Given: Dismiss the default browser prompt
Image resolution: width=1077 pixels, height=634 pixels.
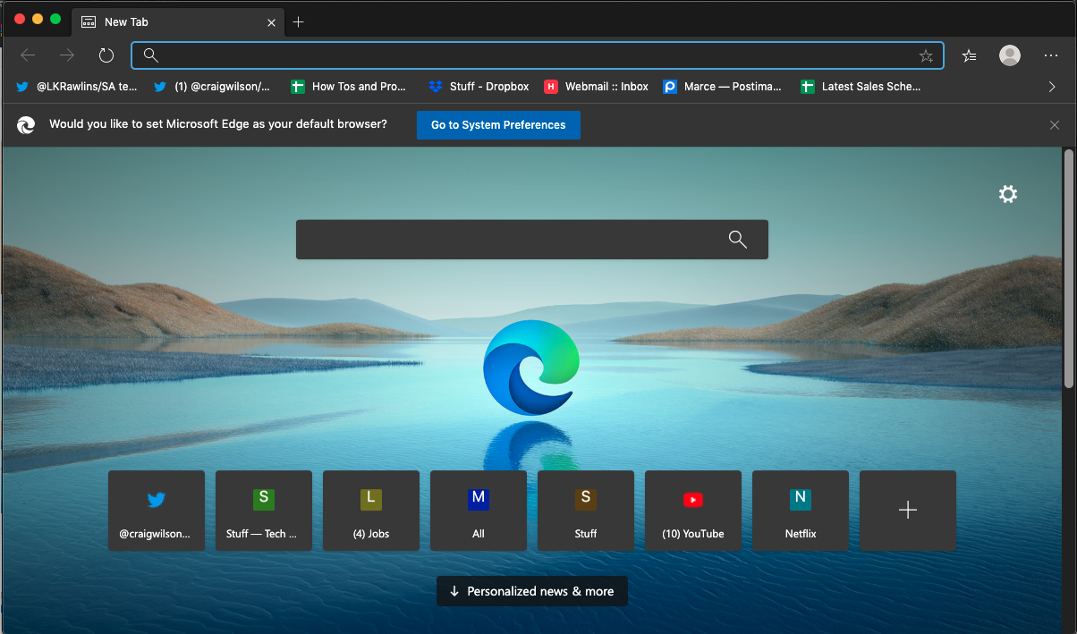Looking at the screenshot, I should pos(1055,125).
